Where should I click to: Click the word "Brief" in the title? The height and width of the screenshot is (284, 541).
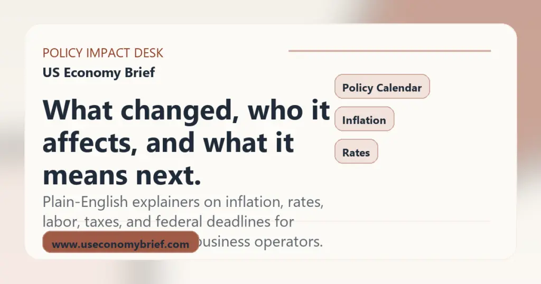141,73
